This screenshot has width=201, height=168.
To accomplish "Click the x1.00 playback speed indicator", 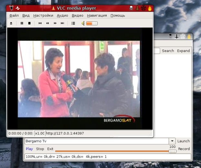I will click(x=40, y=133).
